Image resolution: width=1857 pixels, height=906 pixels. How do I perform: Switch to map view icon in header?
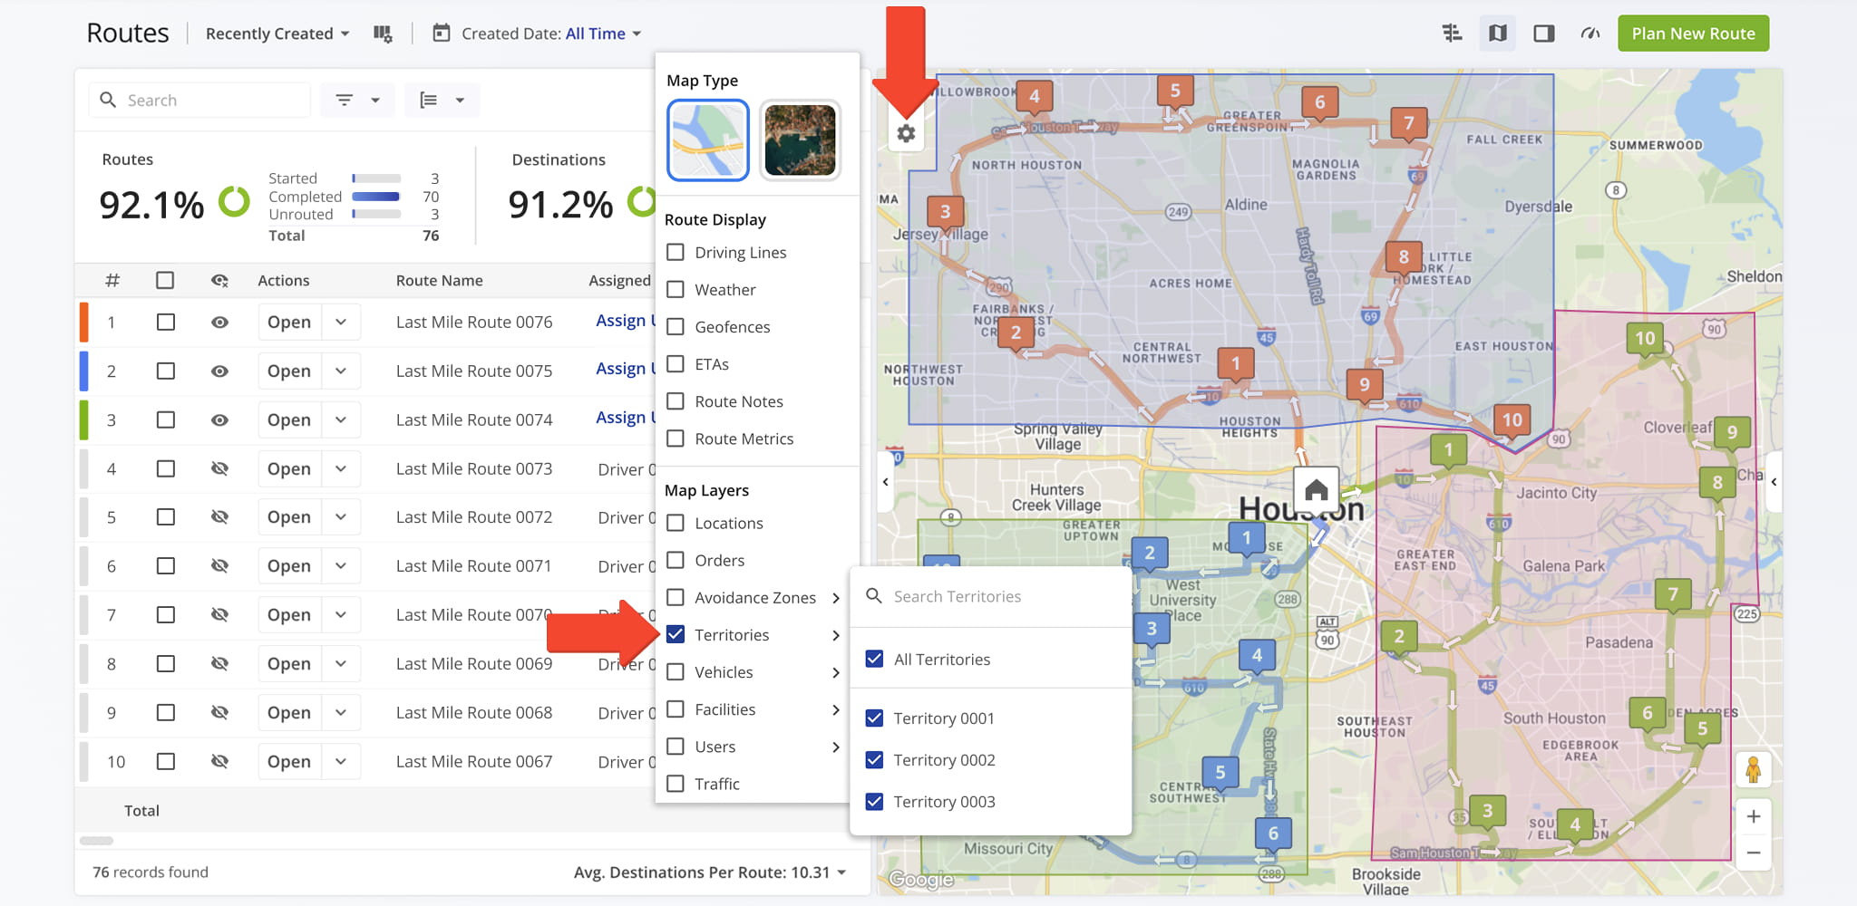pos(1498,34)
